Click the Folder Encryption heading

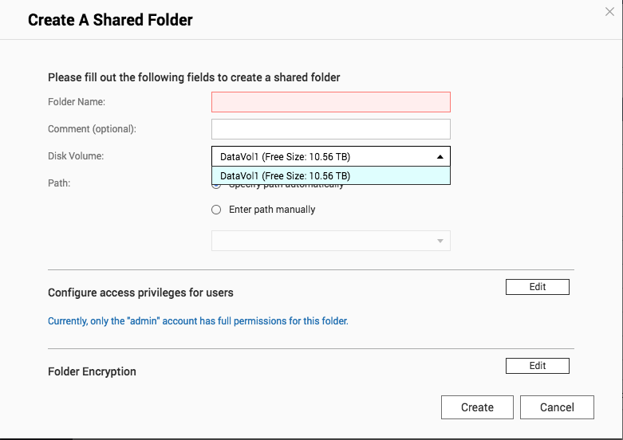[92, 371]
